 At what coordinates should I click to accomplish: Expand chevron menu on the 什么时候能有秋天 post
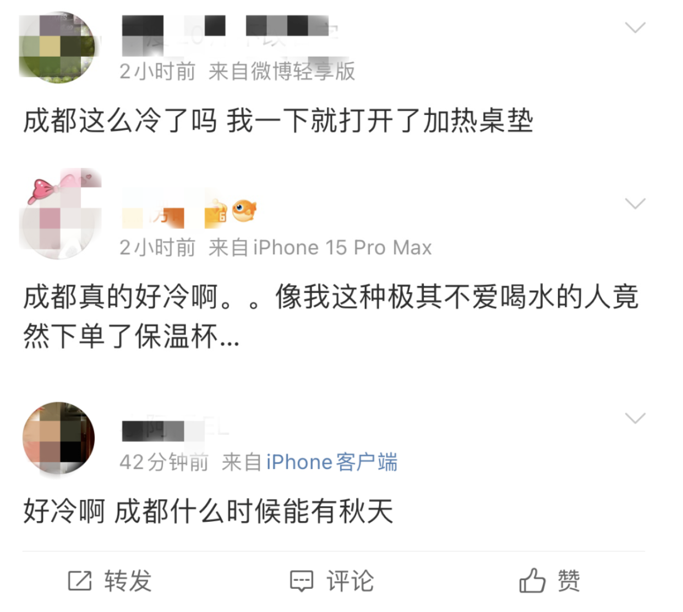pos(635,418)
